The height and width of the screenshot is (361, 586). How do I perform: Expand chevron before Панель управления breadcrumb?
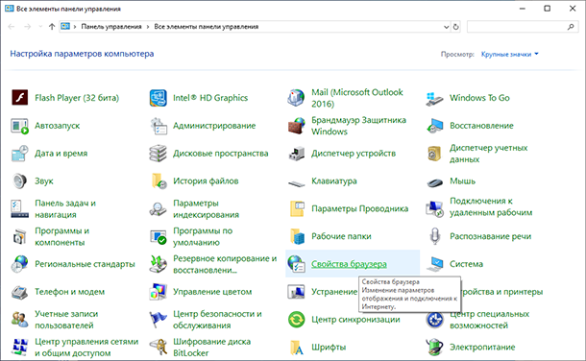[x=75, y=27]
